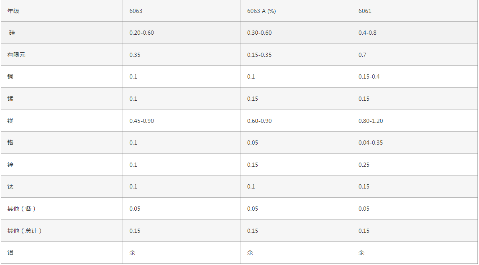The image size is (479, 265).
Task: Click the 铜 row label
Action: tap(10, 76)
